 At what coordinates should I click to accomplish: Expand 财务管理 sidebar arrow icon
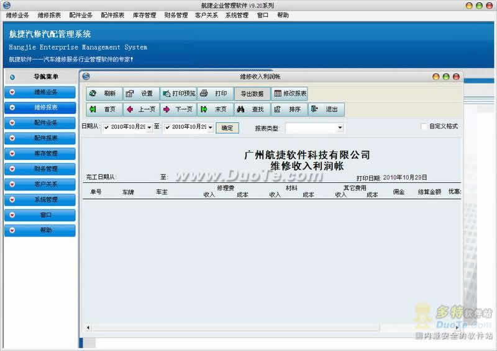point(12,169)
